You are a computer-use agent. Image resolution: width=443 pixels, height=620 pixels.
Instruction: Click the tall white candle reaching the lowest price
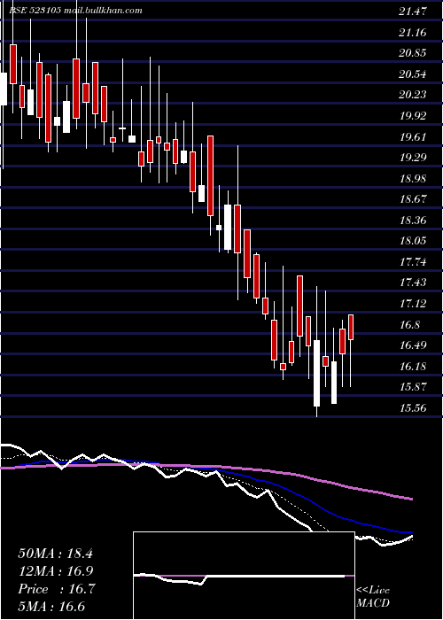click(x=317, y=373)
